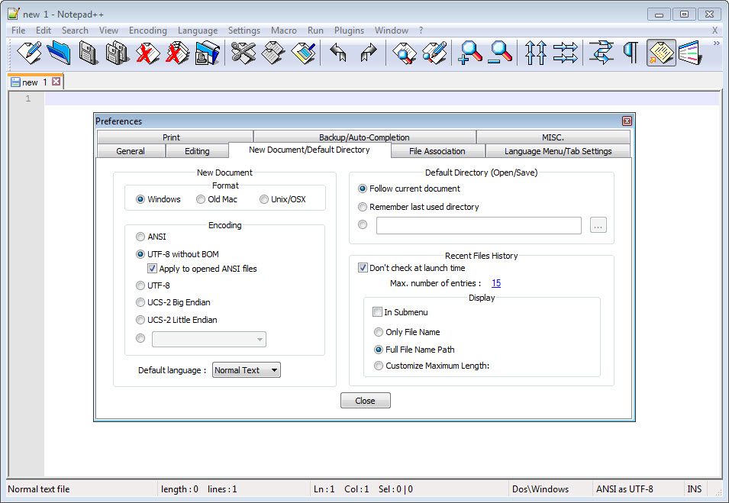Click the New file toolbar icon
Image resolution: width=729 pixels, height=503 pixels.
coord(29,53)
